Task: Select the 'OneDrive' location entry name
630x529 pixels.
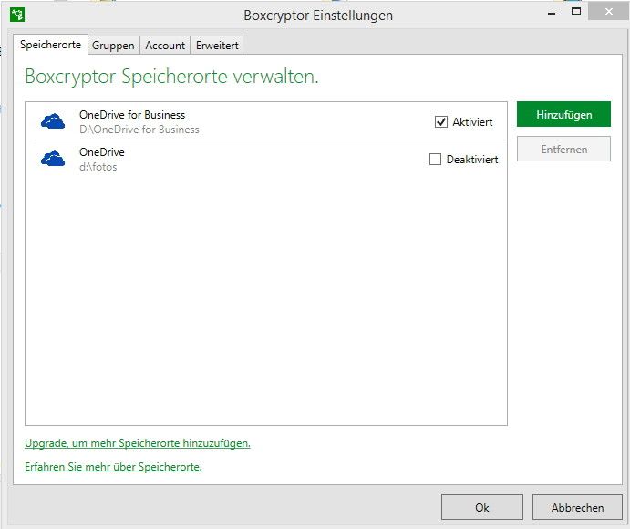Action: (x=102, y=152)
